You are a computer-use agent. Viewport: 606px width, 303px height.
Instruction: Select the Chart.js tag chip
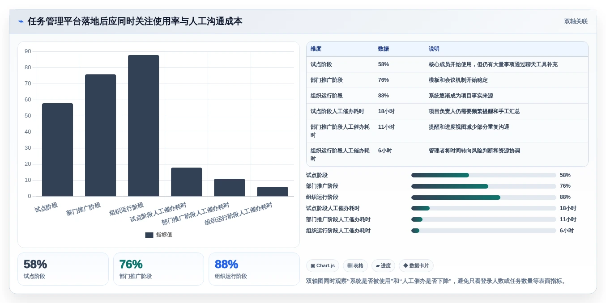(323, 266)
